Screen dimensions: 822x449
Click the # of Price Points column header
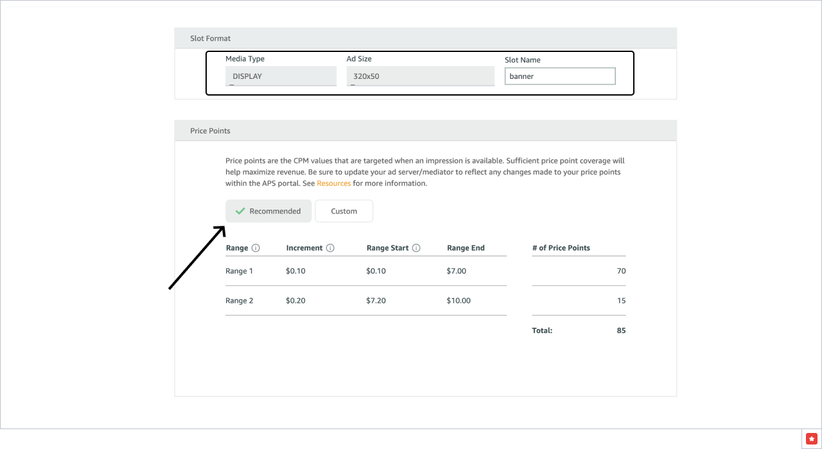pyautogui.click(x=561, y=248)
